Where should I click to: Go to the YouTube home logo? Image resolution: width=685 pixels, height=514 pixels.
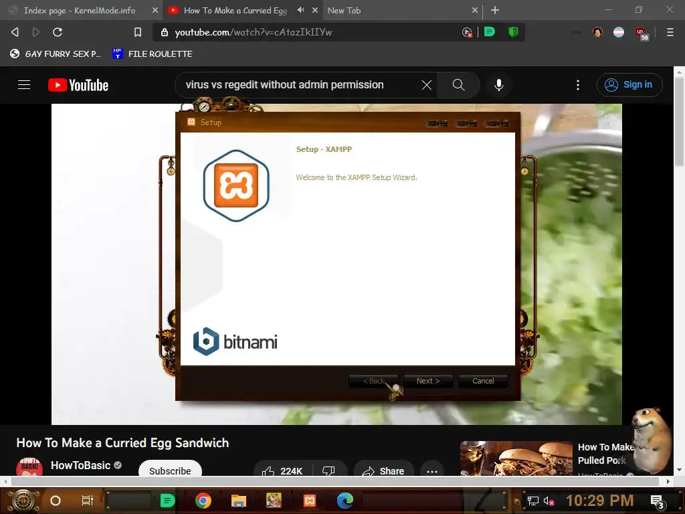coord(78,85)
